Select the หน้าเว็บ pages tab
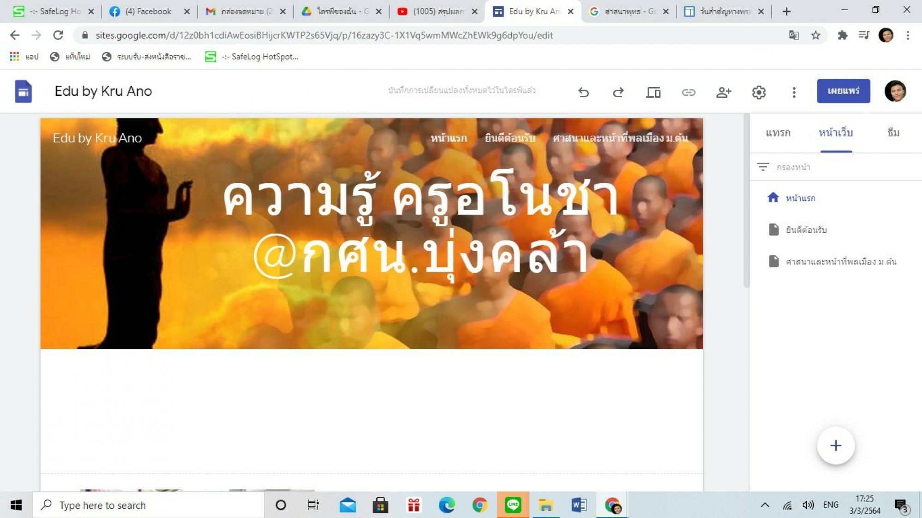Viewport: 922px width, 518px height. 836,133
